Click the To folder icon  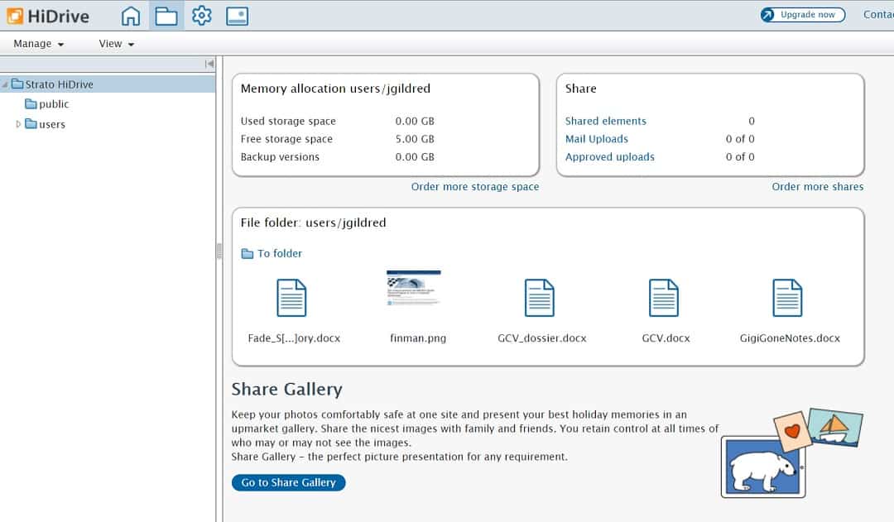click(x=248, y=254)
